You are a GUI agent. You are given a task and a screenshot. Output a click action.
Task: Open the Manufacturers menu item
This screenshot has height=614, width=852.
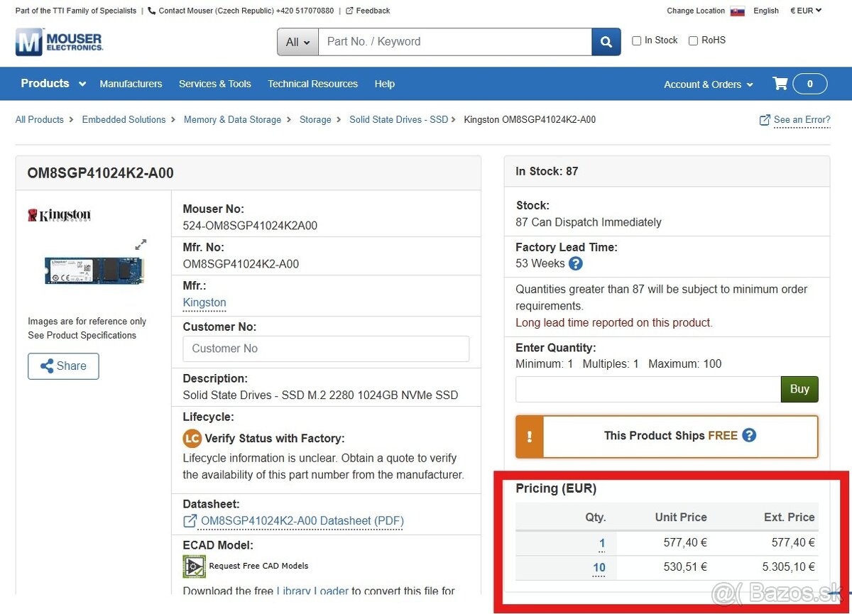pyautogui.click(x=131, y=84)
